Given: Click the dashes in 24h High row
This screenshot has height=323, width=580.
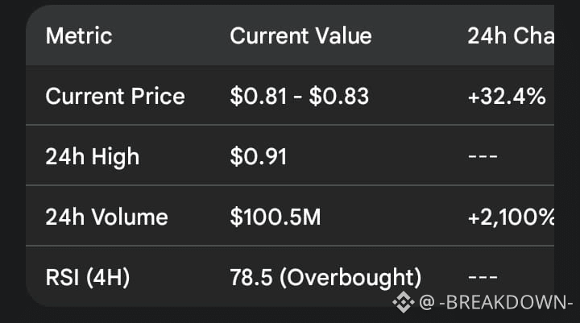Looking at the screenshot, I should [x=483, y=156].
